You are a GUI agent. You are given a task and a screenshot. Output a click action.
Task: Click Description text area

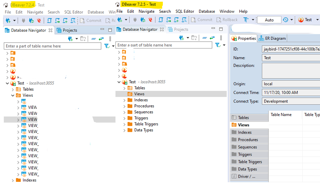click(291, 71)
